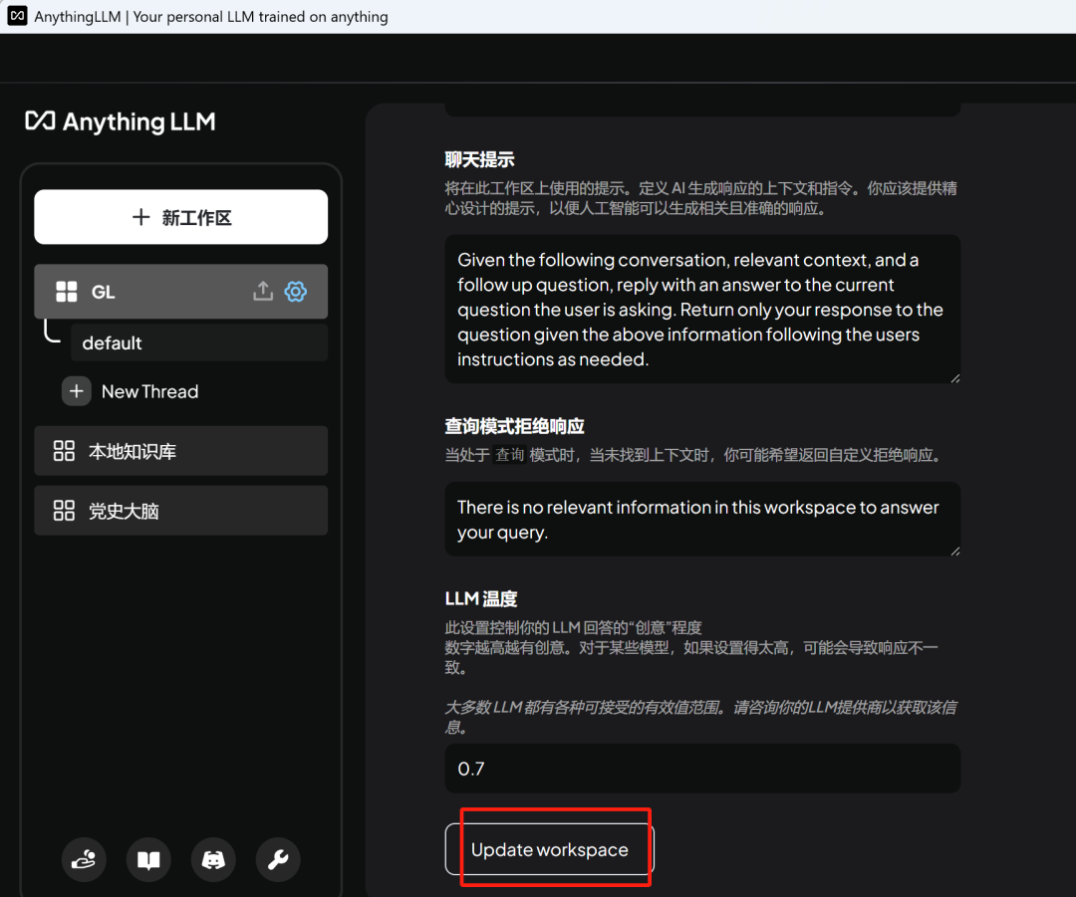The image size is (1076, 897).
Task: Open the Discord icon in footer
Action: [x=213, y=859]
